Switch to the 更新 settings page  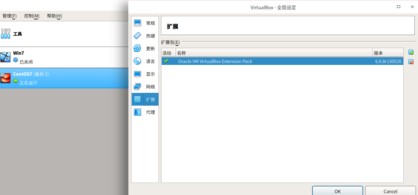(145, 48)
